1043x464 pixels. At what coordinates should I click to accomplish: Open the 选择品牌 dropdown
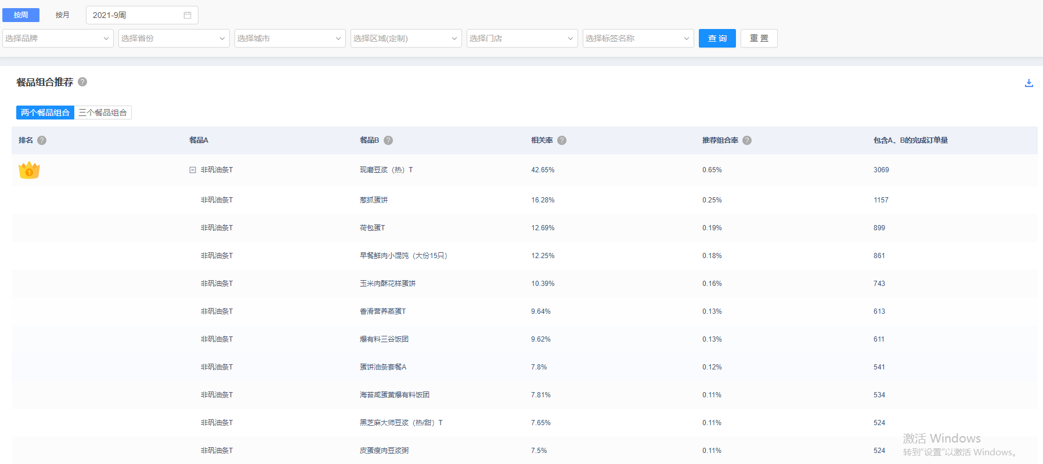click(58, 38)
